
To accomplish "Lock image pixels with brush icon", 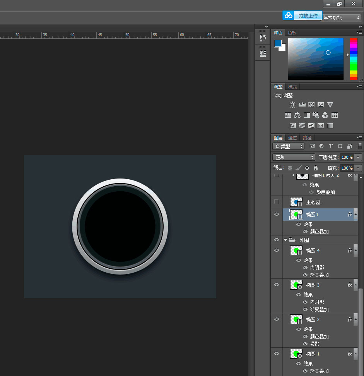I will pyautogui.click(x=298, y=168).
